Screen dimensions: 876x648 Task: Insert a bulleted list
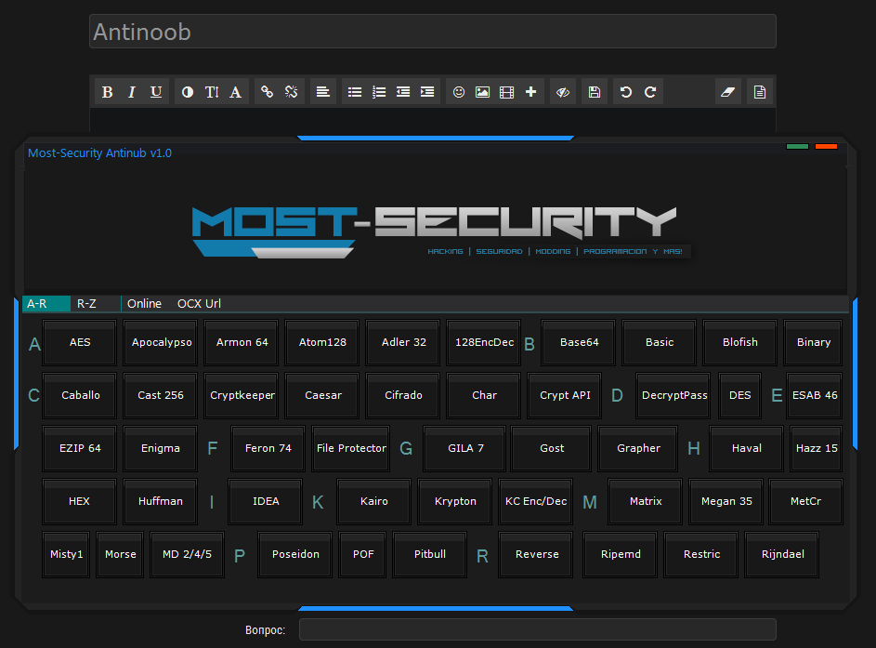(355, 92)
